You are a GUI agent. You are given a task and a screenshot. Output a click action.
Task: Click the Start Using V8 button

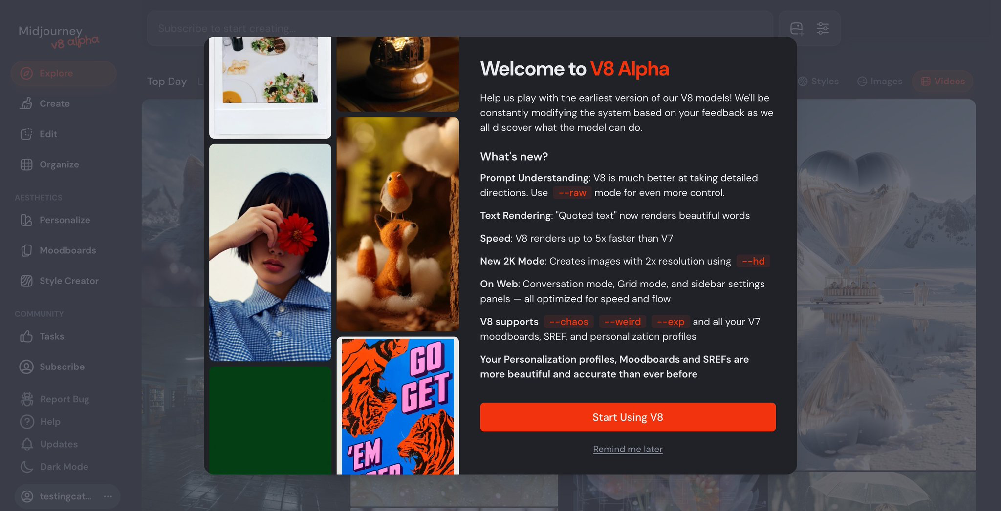[x=628, y=417]
